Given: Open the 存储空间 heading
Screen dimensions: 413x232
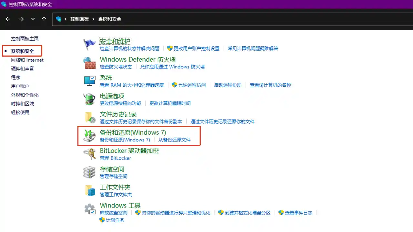Looking at the screenshot, I should coord(112,169).
